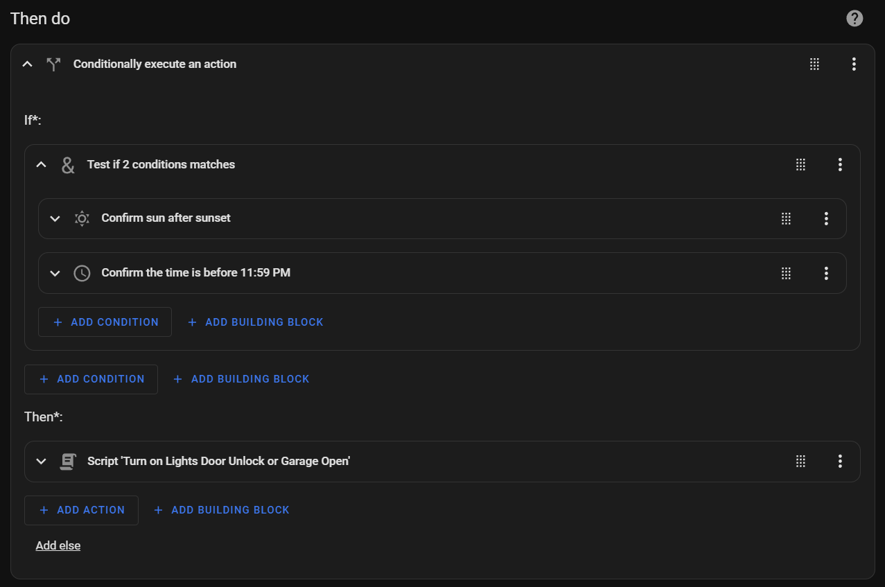The height and width of the screenshot is (587, 885).
Task: Click drag handle for Confirm sun after sunset
Action: tap(786, 218)
